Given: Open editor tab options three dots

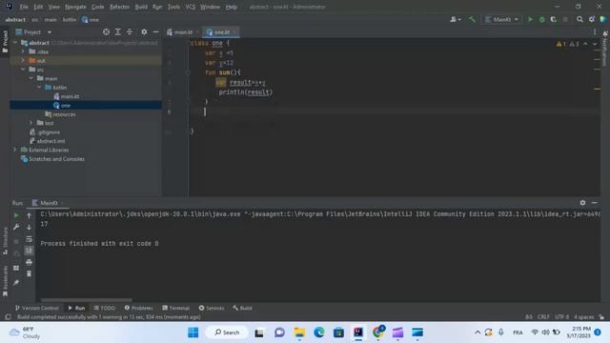Looking at the screenshot, I should [595, 31].
